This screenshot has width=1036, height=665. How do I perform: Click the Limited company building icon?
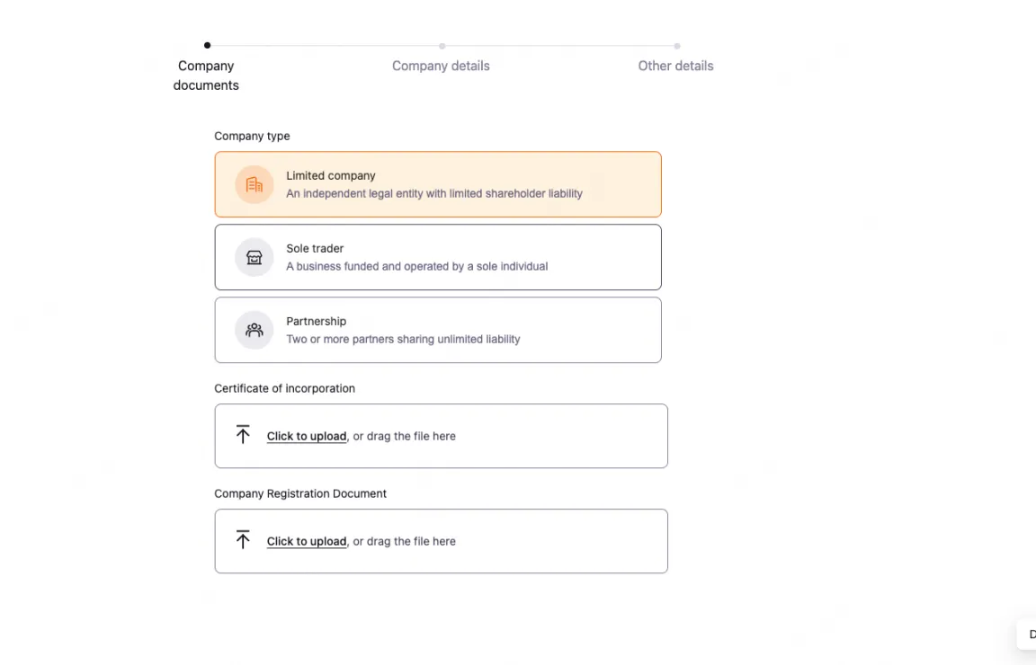[255, 185]
